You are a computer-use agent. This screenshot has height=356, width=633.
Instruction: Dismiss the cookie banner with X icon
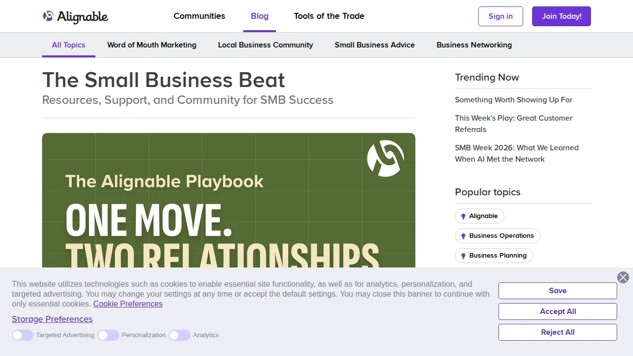click(x=623, y=277)
